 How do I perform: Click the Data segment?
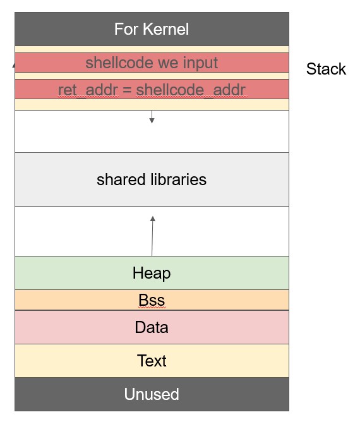(152, 327)
